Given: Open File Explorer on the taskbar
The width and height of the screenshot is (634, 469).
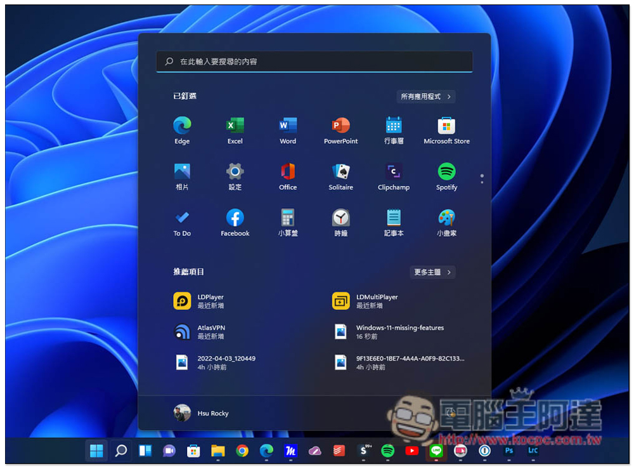Looking at the screenshot, I should [218, 451].
